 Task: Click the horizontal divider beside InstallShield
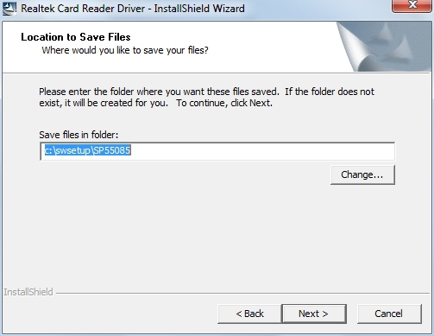coord(243,294)
